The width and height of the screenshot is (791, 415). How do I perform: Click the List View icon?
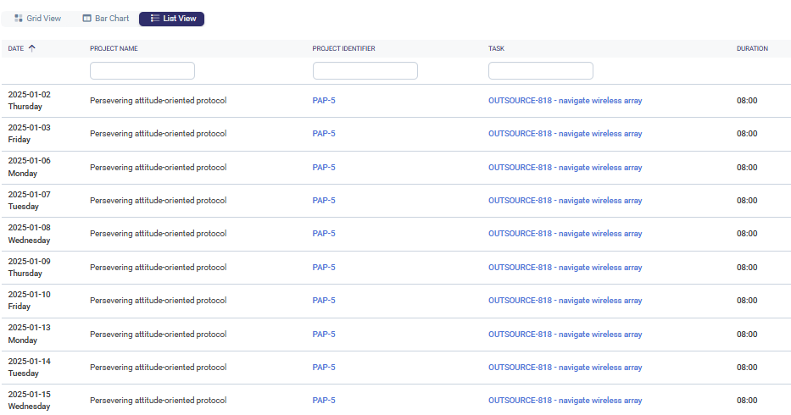pos(154,19)
